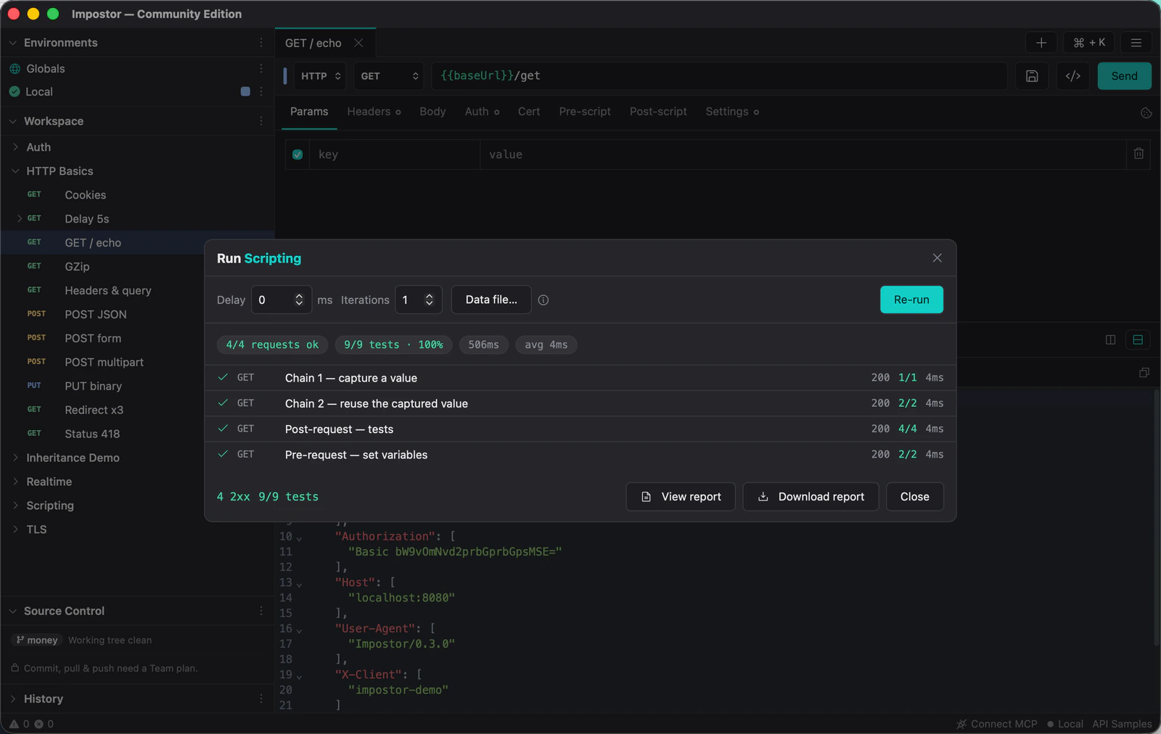This screenshot has height=734, width=1161.
Task: Expand the History section
Action: [12, 698]
